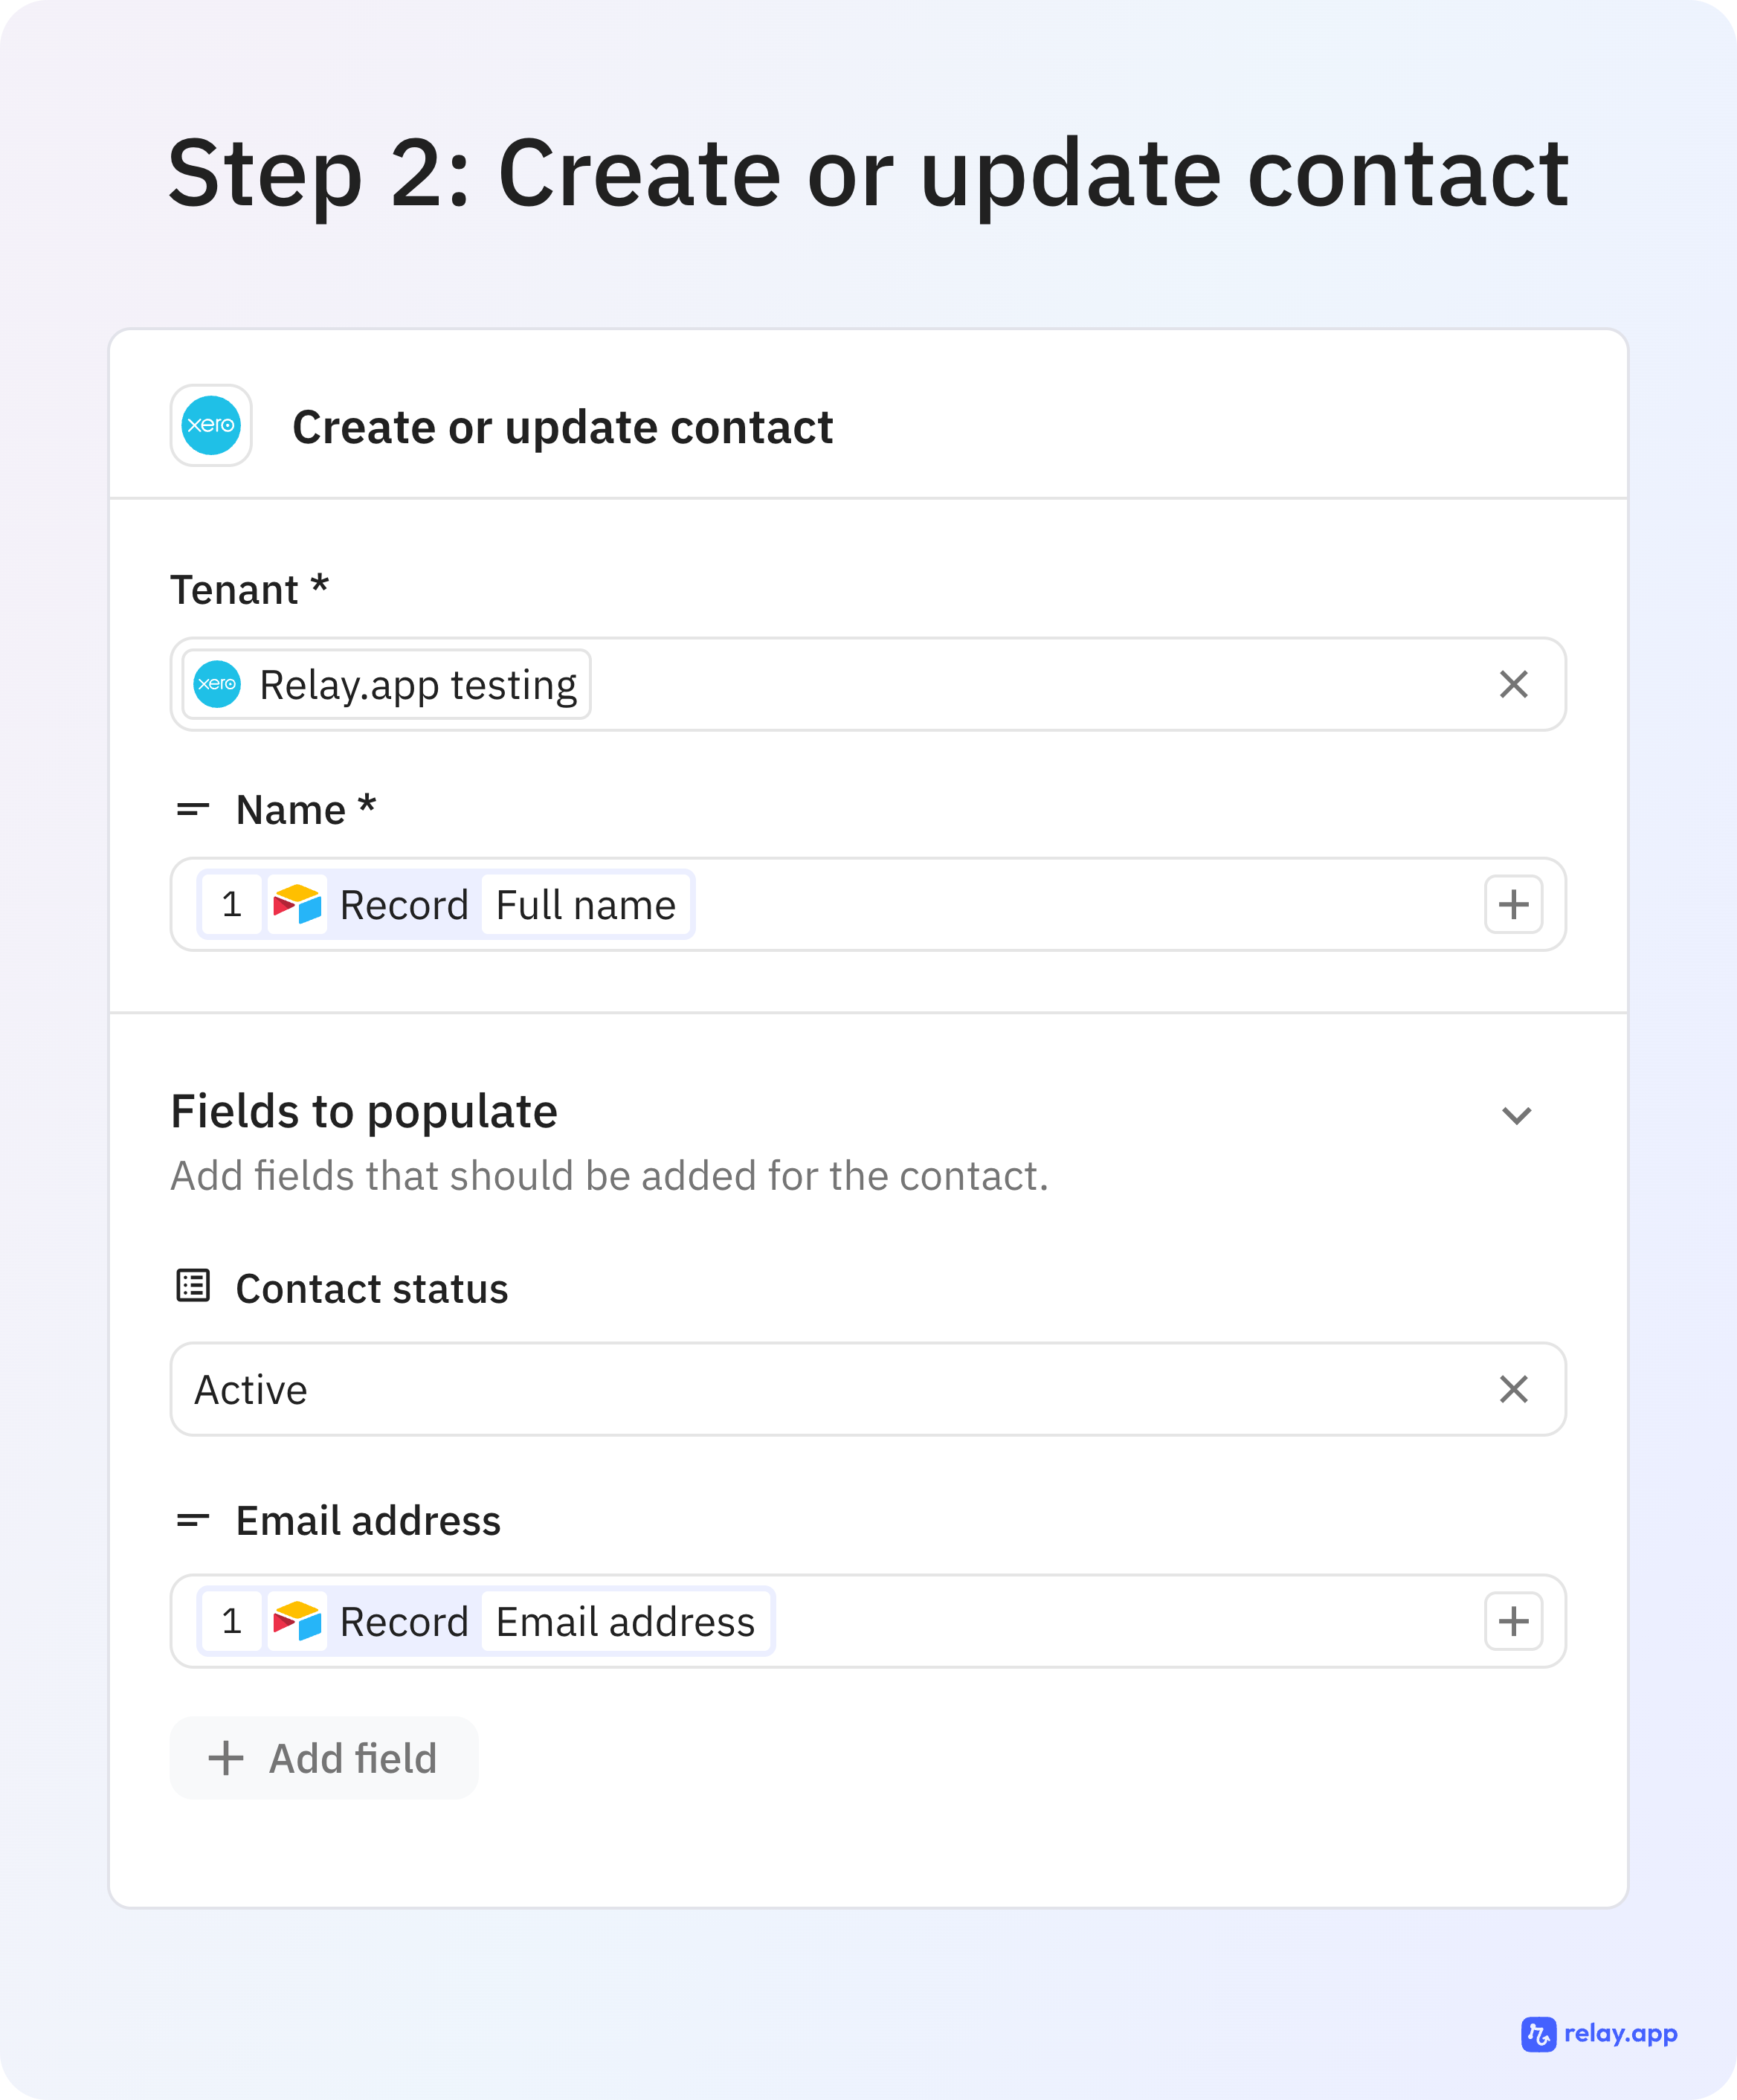This screenshot has width=1737, height=2100.
Task: Collapse the Fields to populate section
Action: point(1516,1115)
